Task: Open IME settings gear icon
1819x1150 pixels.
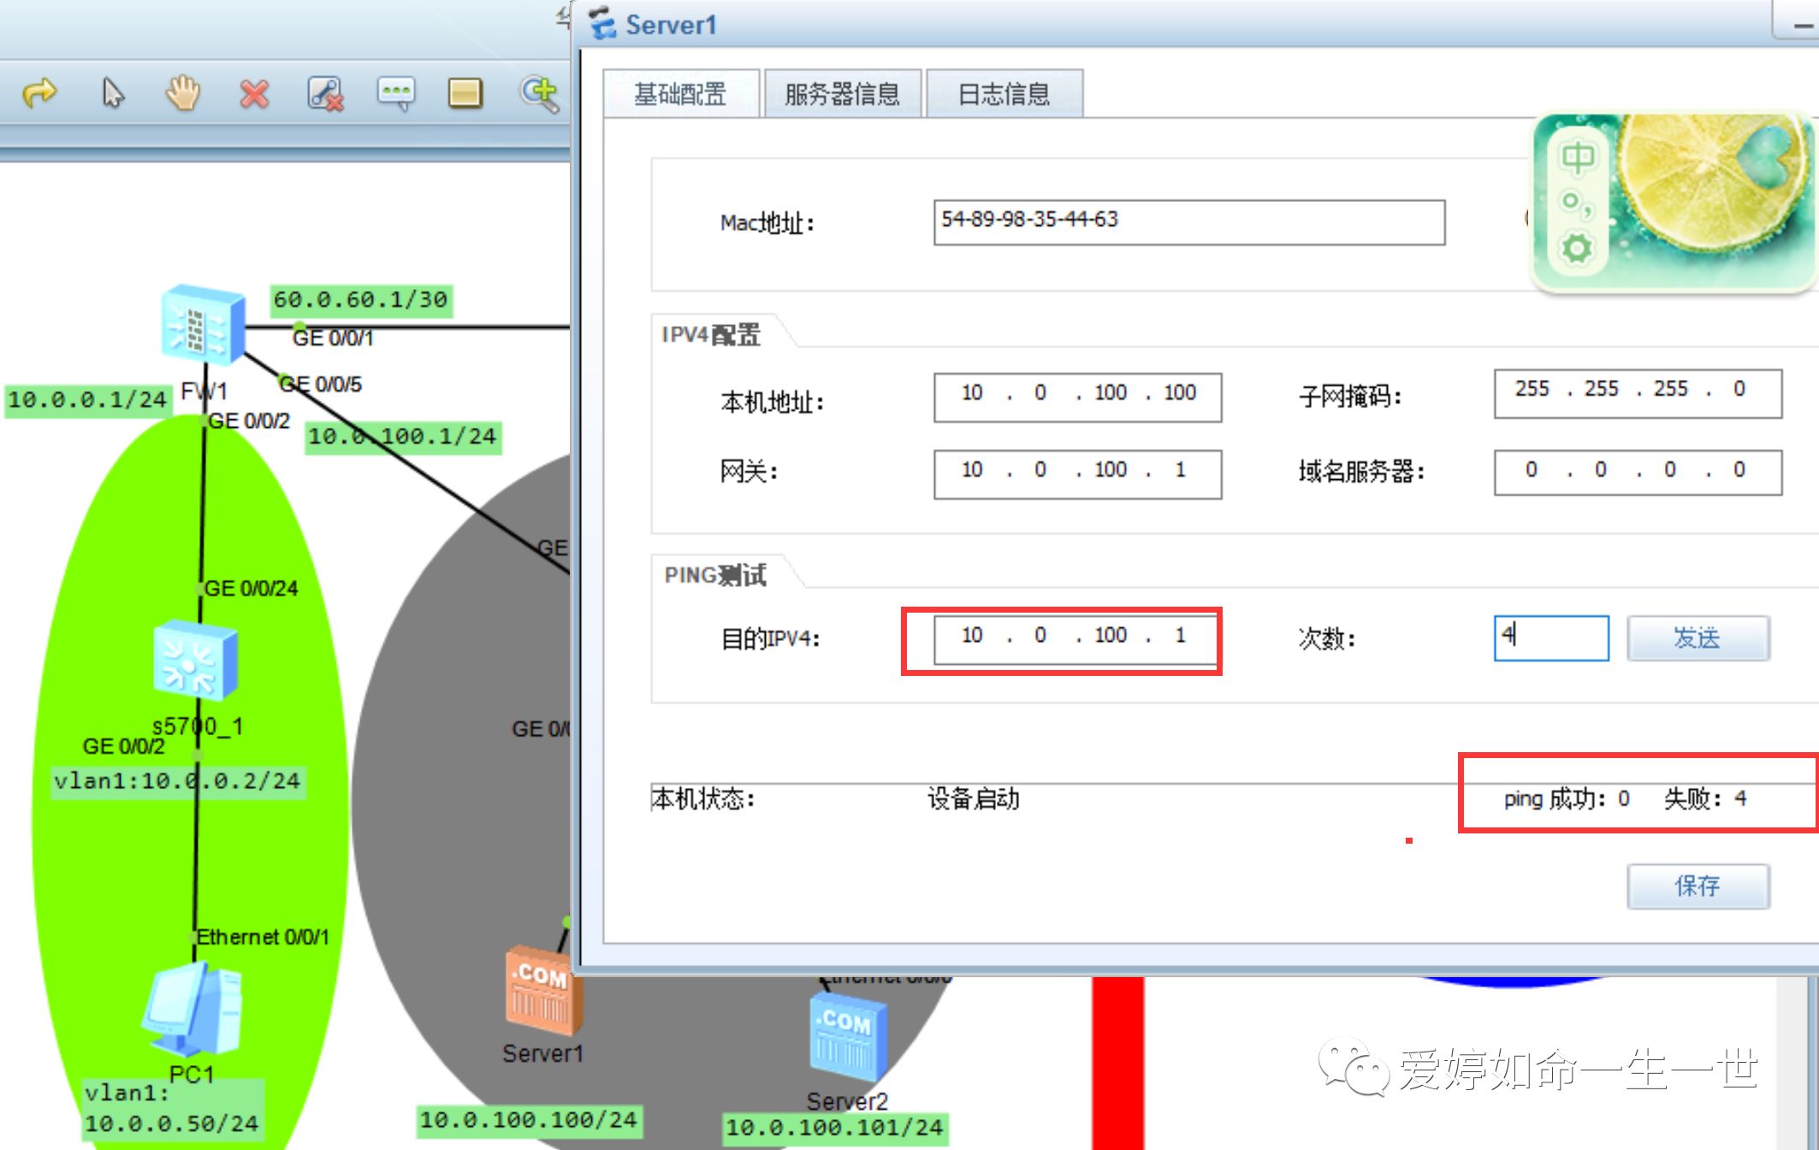Action: (1577, 249)
